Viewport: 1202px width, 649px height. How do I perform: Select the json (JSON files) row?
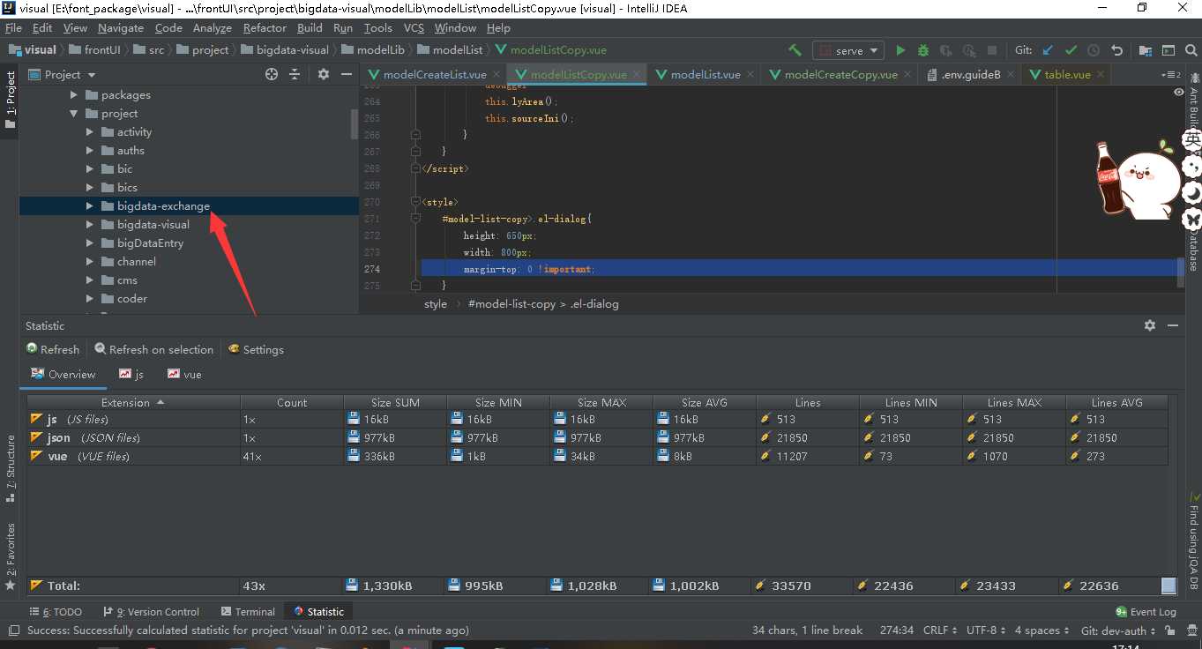(598, 437)
